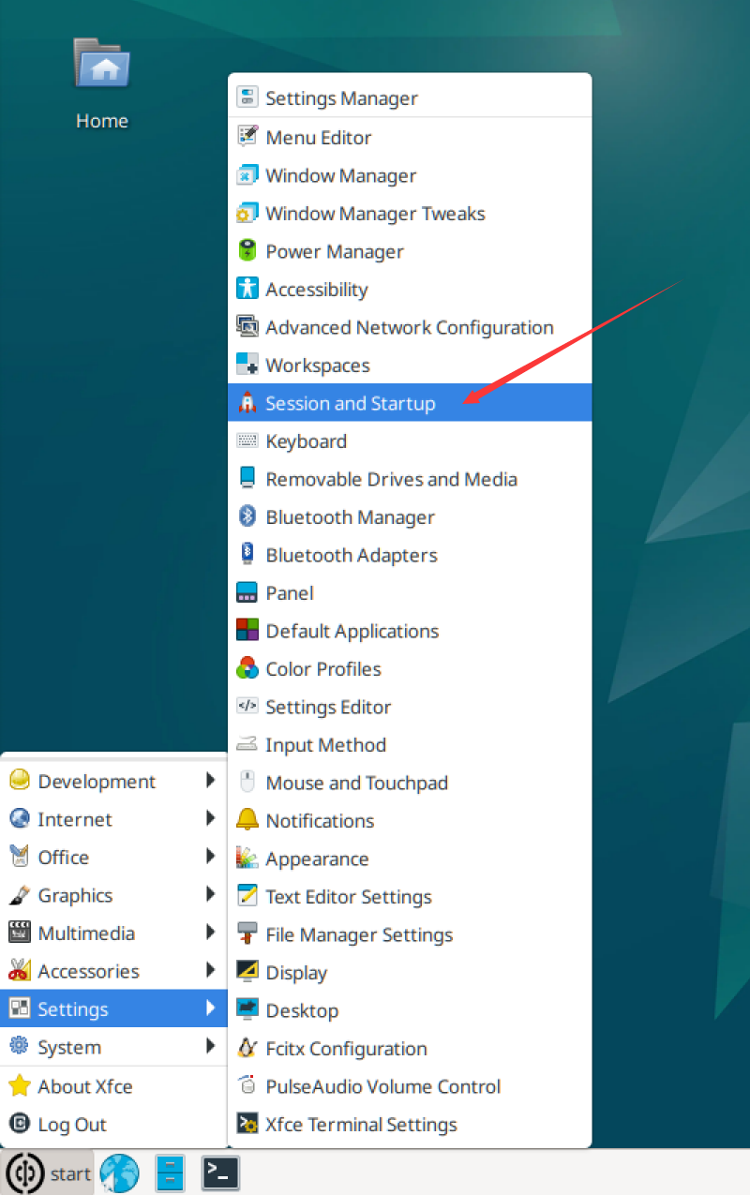Click the Color Profiles icon

[x=247, y=668]
